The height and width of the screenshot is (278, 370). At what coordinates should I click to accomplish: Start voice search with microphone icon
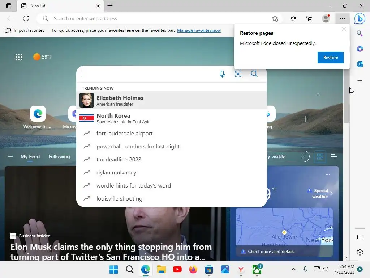(222, 74)
